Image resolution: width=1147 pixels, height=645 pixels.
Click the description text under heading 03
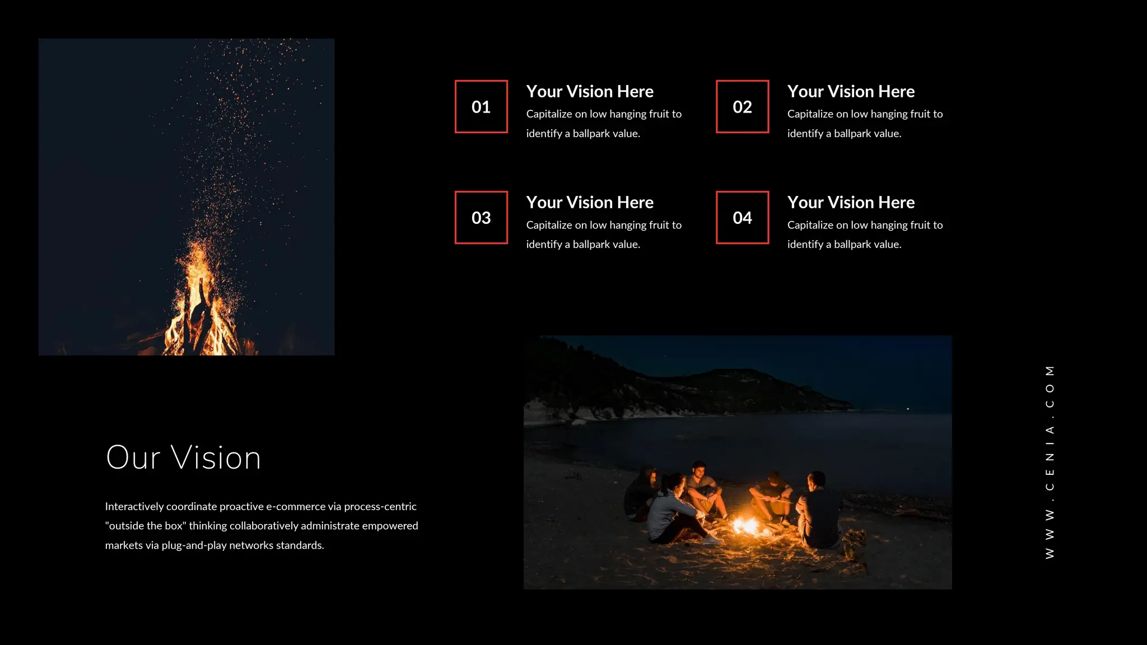click(604, 234)
